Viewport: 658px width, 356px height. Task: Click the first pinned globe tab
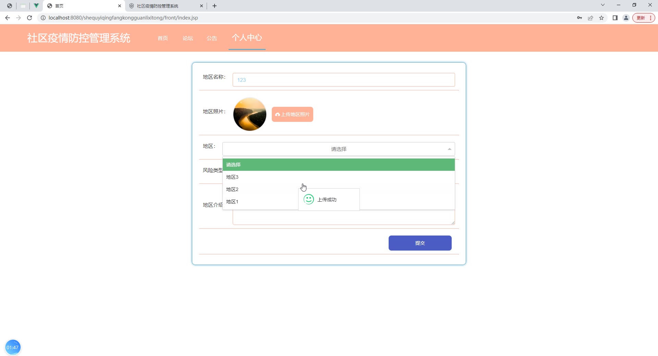coord(10,6)
